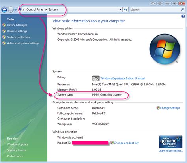Click the Change settings link
Viewport: 187px width, 163px height.
coord(170,108)
